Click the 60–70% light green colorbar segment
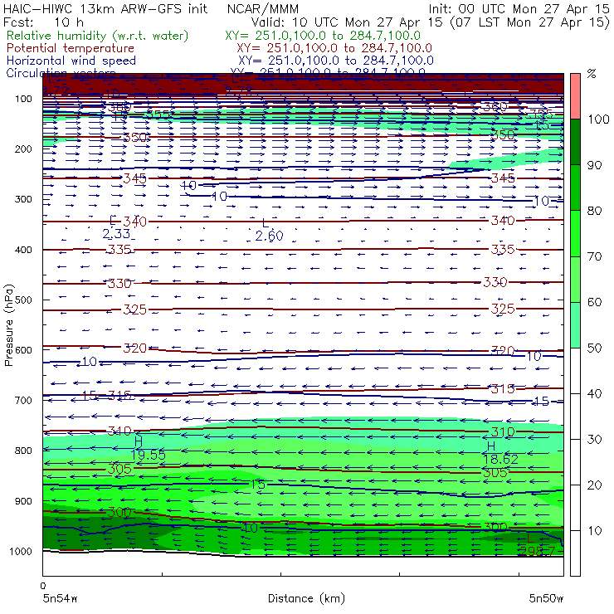The height and width of the screenshot is (614, 614). tap(575, 279)
